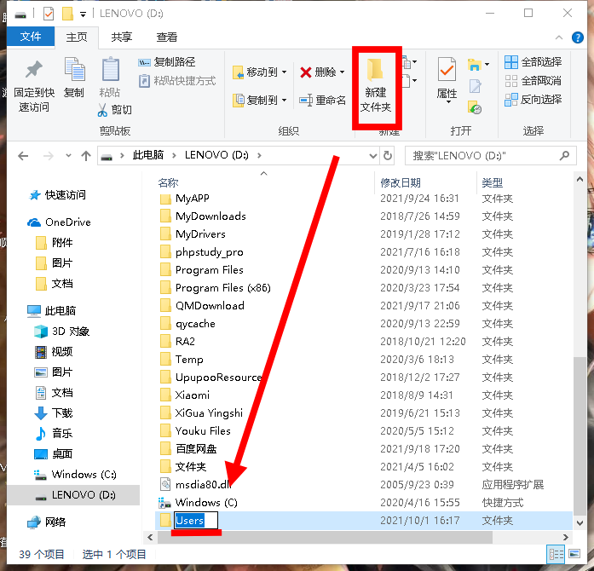This screenshot has width=594, height=571.
Task: Select 3D 对象 in the sidebar
Action: (61, 332)
